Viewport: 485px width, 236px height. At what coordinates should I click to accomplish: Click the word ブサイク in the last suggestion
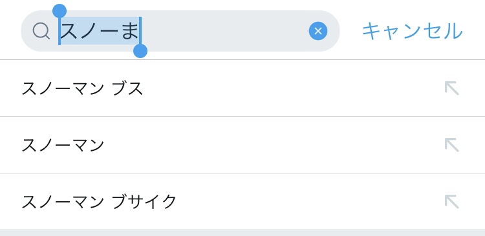pos(143,202)
